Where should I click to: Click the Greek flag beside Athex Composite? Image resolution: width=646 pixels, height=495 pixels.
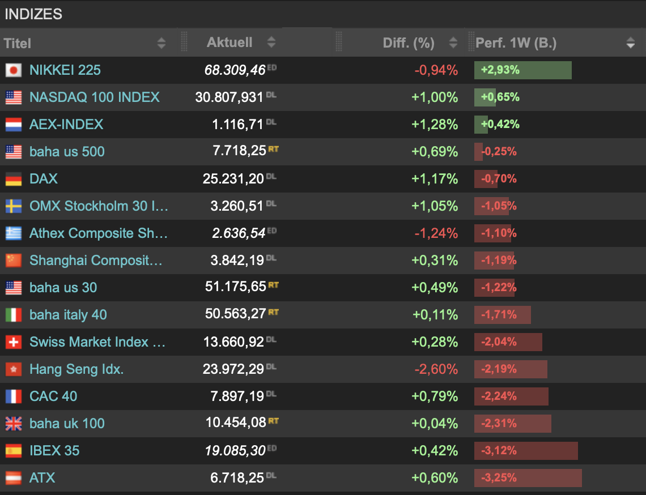[x=14, y=233]
